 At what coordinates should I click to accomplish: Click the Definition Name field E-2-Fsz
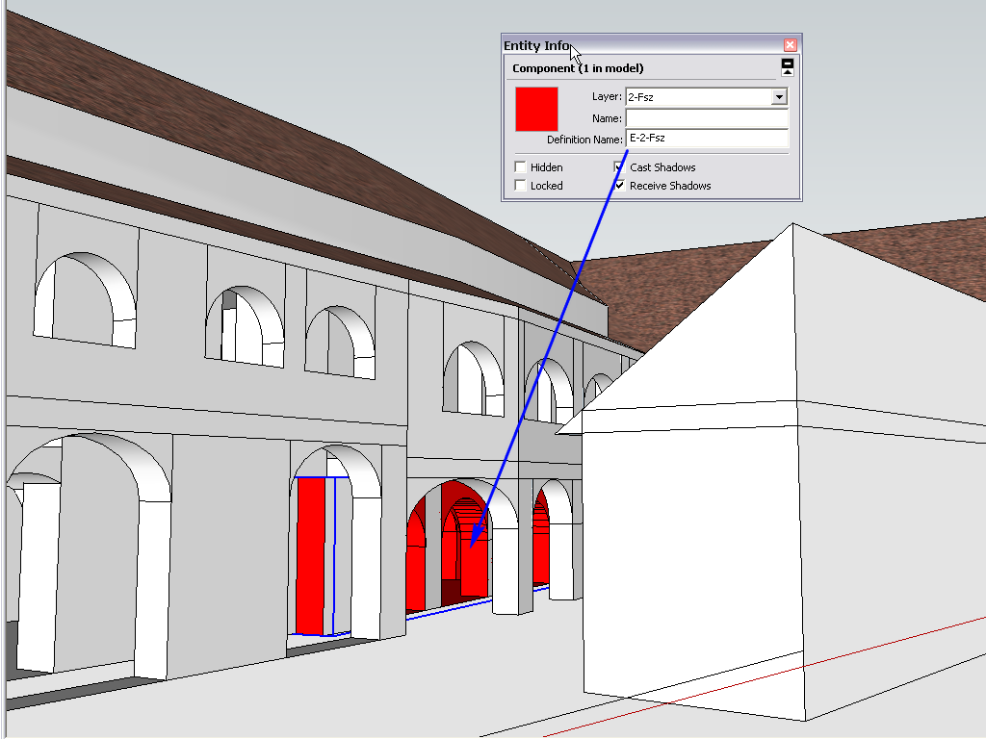point(707,139)
